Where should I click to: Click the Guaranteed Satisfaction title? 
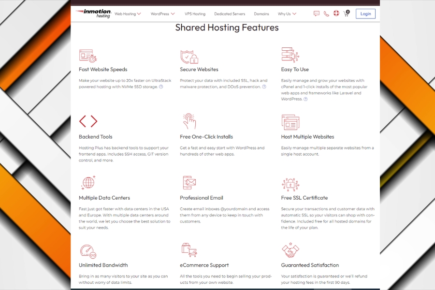(310, 265)
